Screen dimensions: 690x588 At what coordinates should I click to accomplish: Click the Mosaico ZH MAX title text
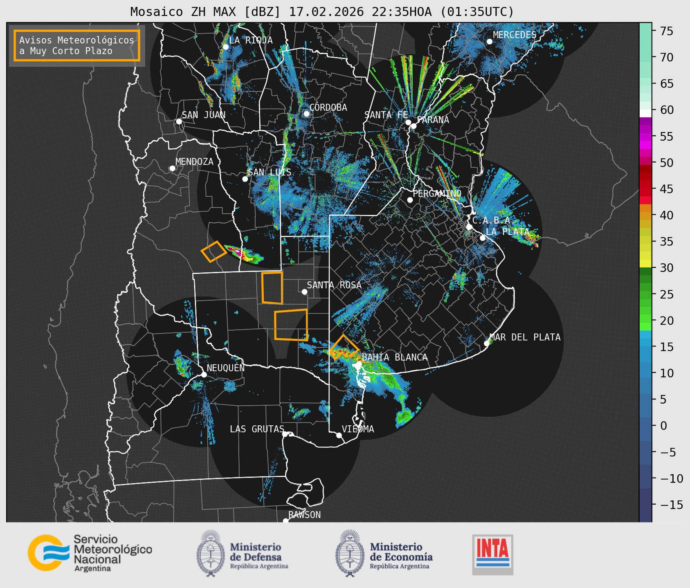(x=321, y=12)
